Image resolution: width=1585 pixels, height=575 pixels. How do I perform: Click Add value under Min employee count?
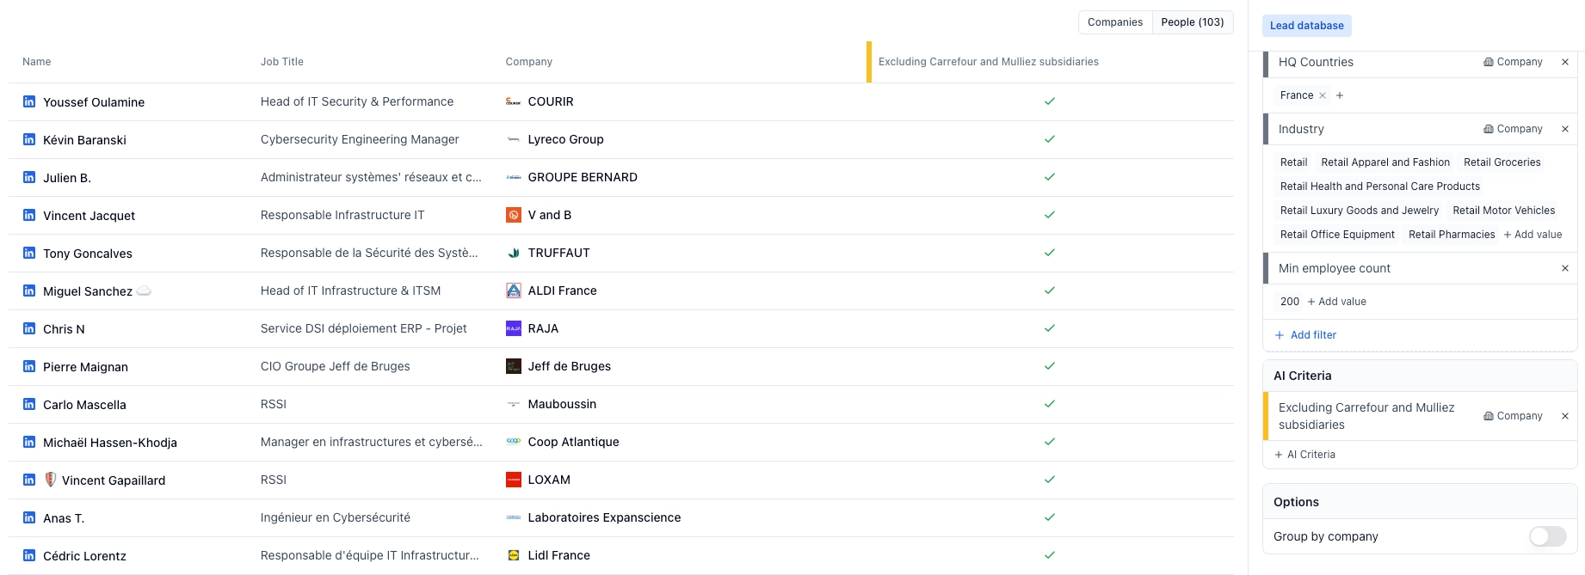pyautogui.click(x=1336, y=302)
